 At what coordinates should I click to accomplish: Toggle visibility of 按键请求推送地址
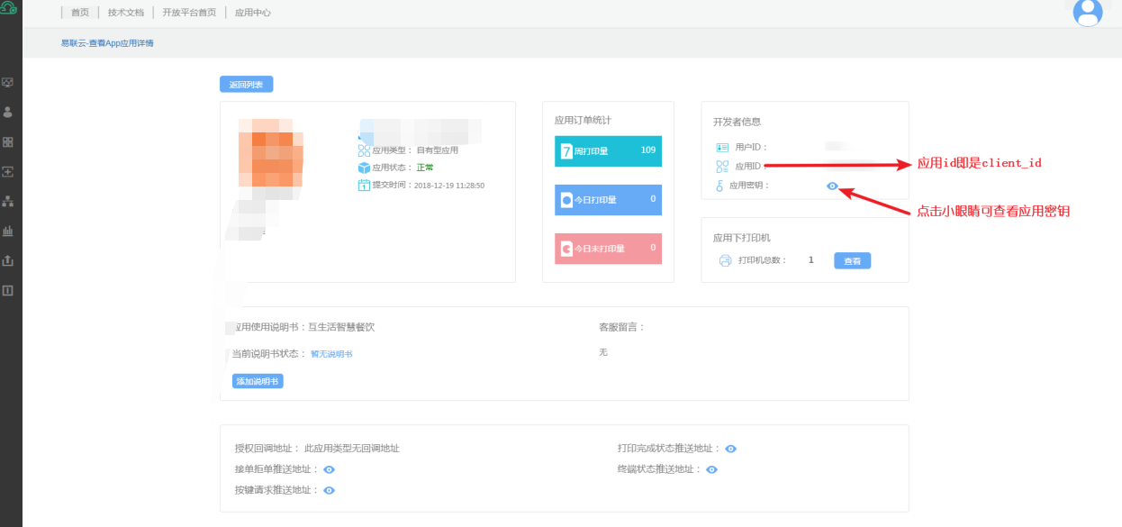[330, 490]
